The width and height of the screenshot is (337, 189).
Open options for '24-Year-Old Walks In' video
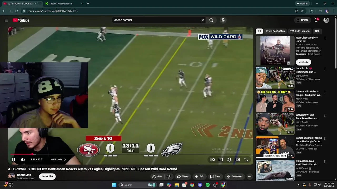click(325, 92)
